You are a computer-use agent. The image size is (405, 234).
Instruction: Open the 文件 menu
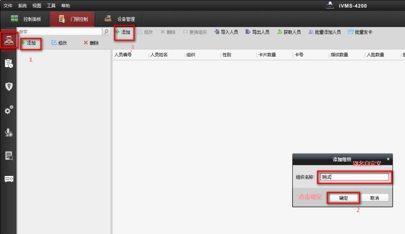point(8,5)
